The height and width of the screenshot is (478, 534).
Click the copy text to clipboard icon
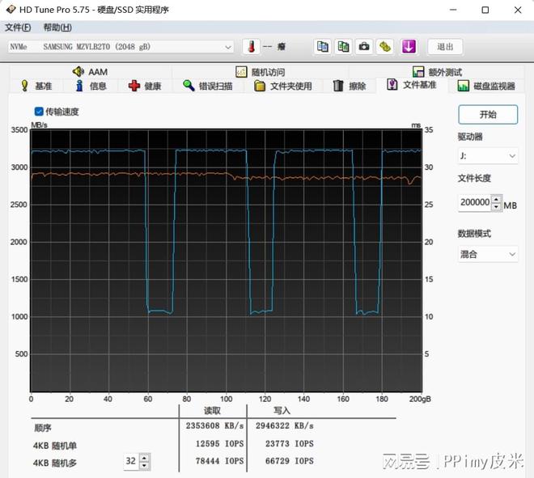pos(323,47)
